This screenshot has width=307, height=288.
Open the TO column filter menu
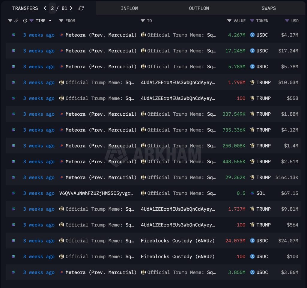point(142,21)
